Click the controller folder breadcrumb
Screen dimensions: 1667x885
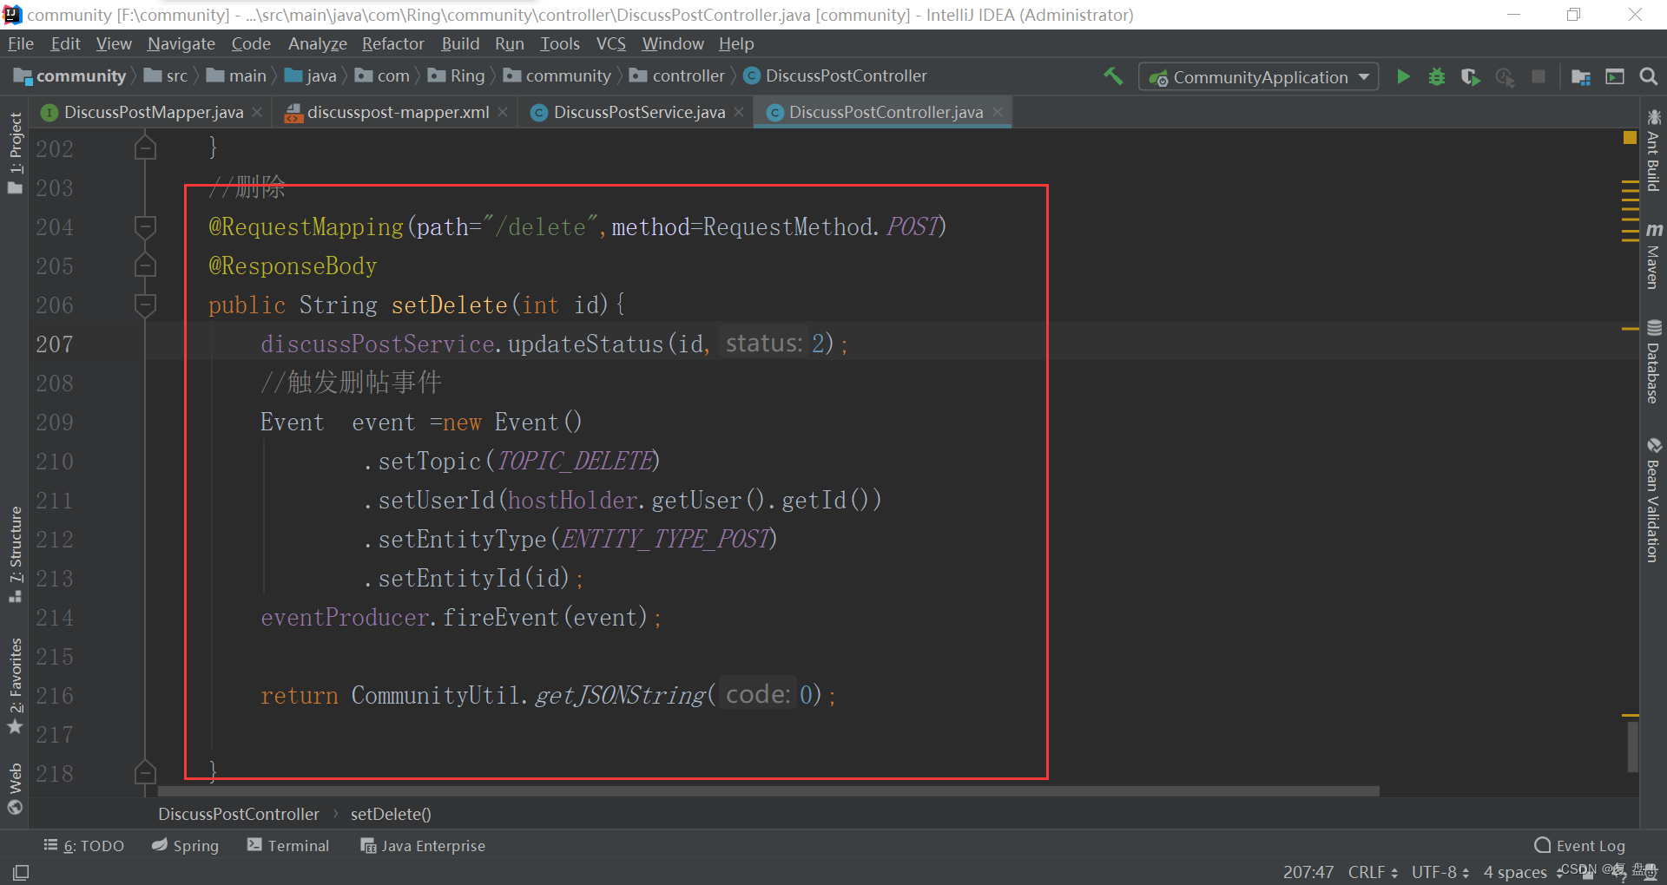click(x=677, y=76)
